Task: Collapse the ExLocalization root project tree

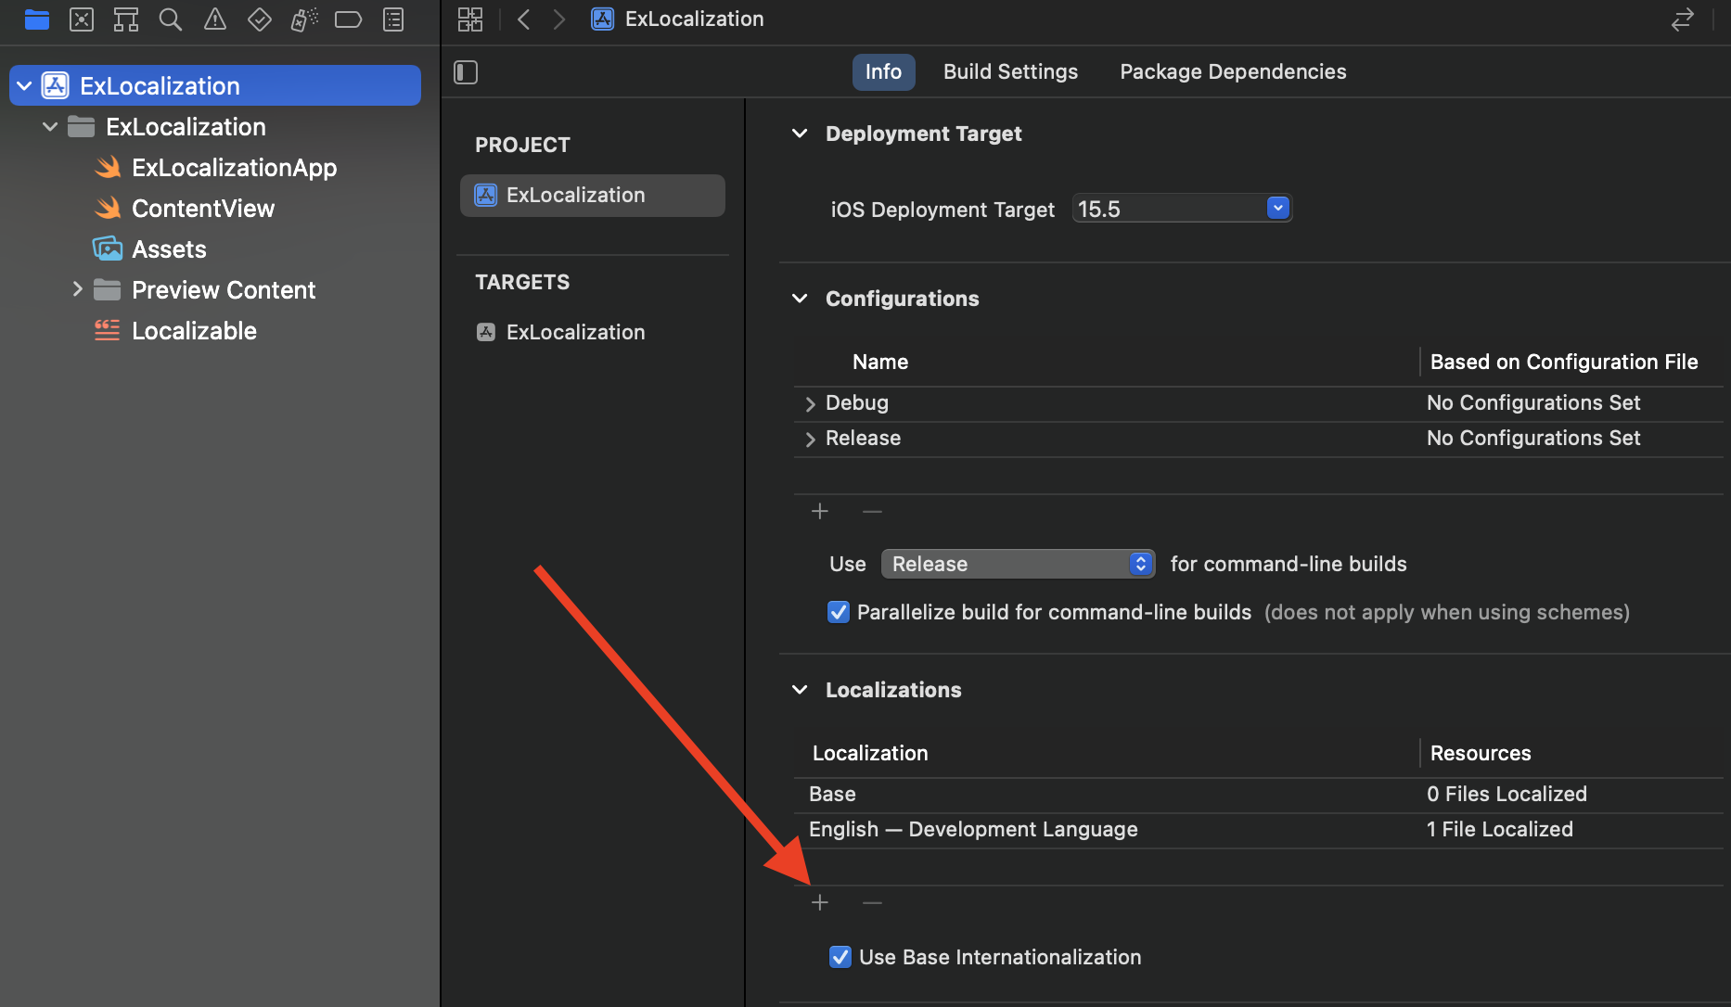Action: [x=25, y=86]
